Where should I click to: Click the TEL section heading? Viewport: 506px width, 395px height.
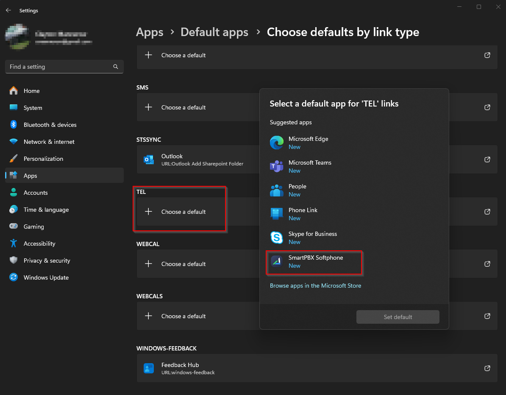141,192
